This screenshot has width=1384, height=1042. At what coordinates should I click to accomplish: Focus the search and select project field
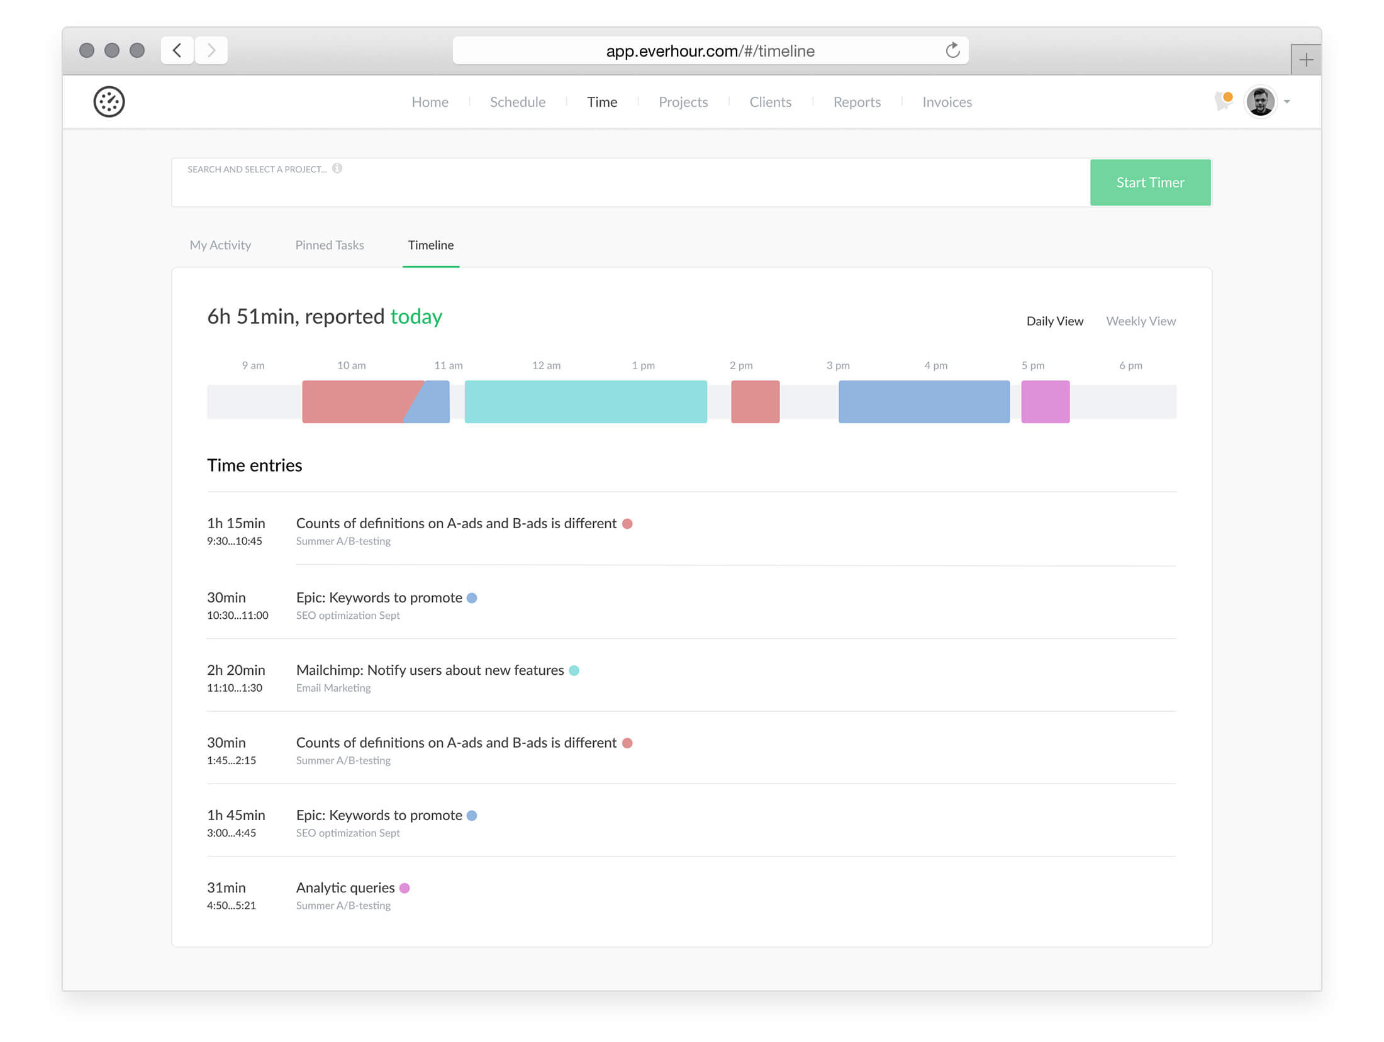[631, 182]
